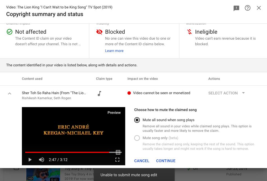This screenshot has height=181, width=267.
Task: Click the Claim type column header
Action: [104, 79]
